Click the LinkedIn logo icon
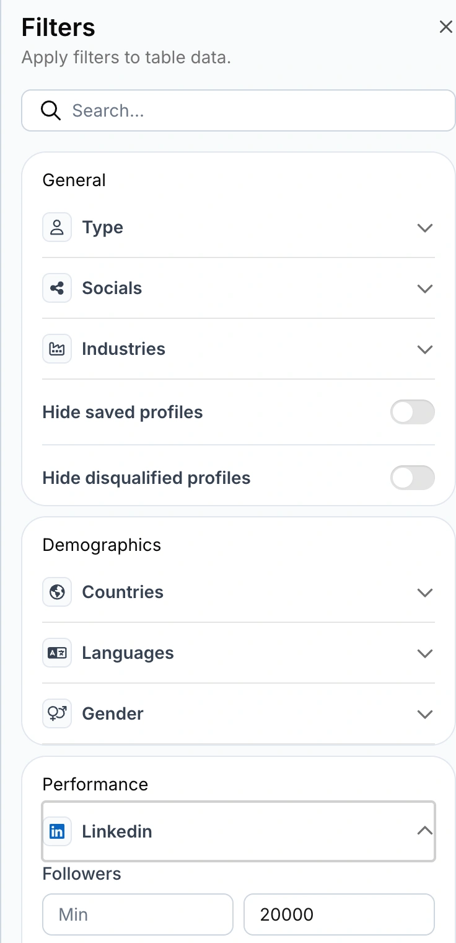456x943 pixels. [x=57, y=831]
